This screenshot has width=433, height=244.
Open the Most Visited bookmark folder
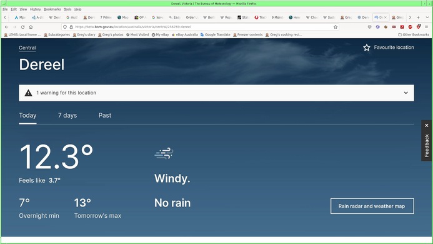tap(137, 34)
